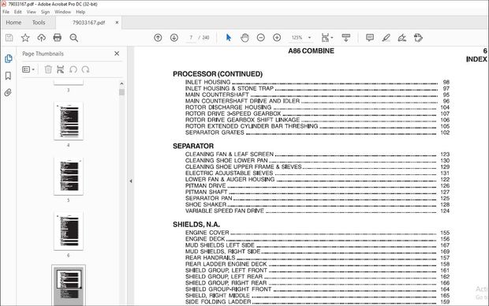This screenshot has height=306, width=489.
Task: Switch to the Home tab
Action: coord(13,22)
